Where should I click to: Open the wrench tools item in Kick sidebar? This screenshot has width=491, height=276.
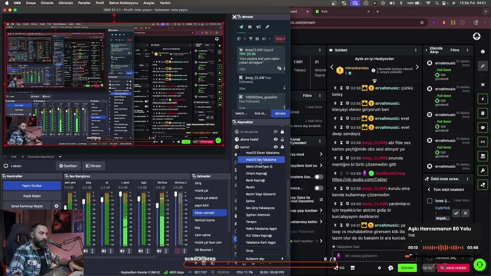(483, 171)
